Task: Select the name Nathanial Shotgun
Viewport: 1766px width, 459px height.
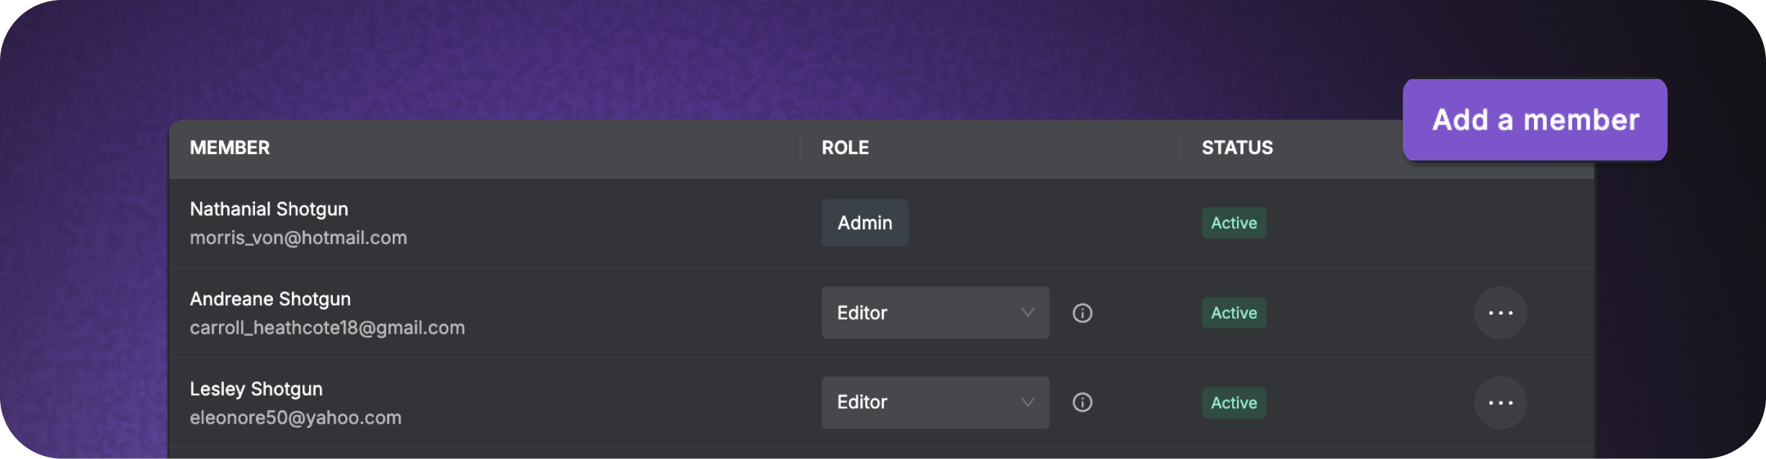Action: point(269,209)
